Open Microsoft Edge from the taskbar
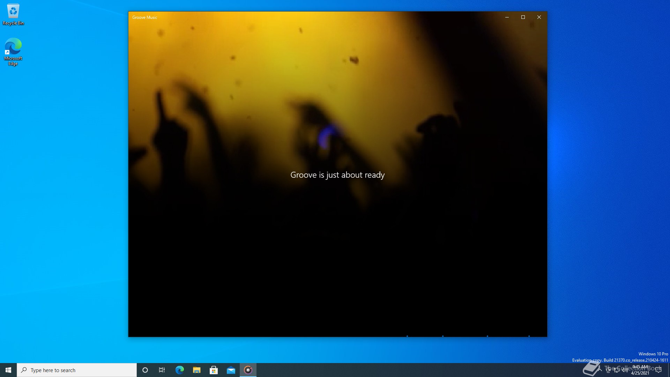This screenshot has height=377, width=670. click(x=179, y=370)
